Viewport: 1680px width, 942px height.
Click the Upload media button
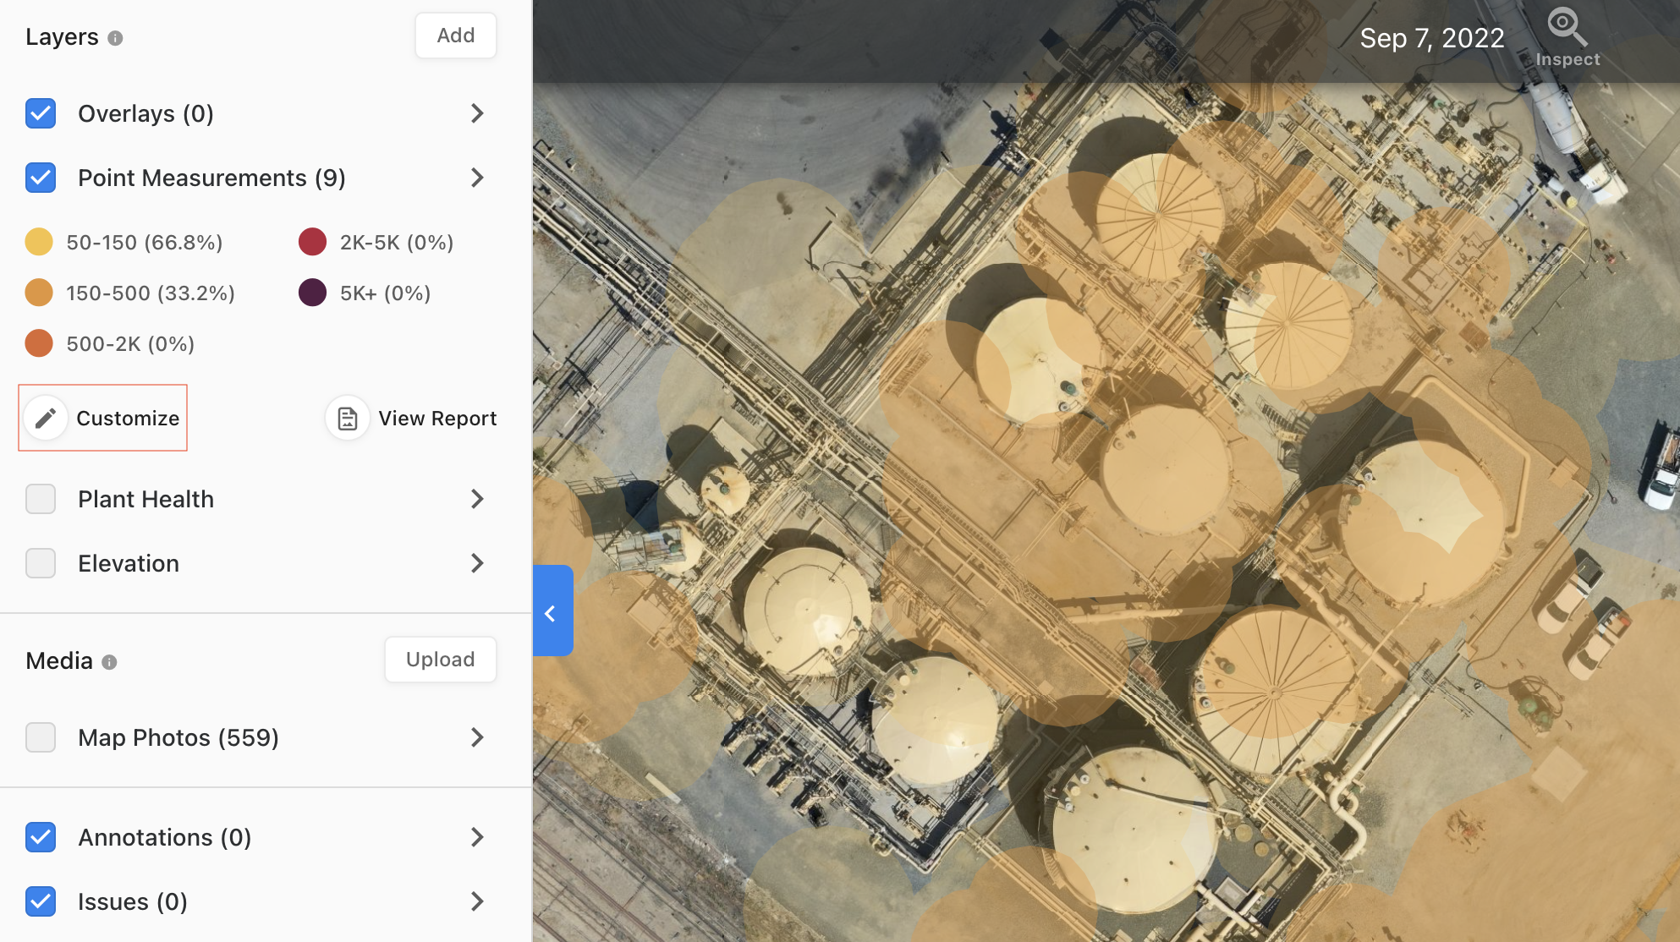(x=441, y=660)
